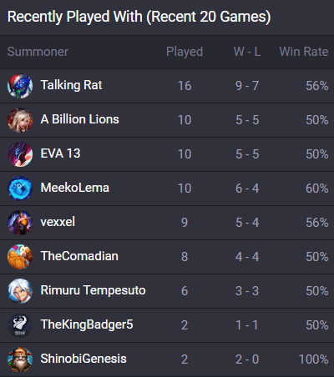Click Talking Rat's profile icon
The image size is (334, 377).
click(x=20, y=86)
